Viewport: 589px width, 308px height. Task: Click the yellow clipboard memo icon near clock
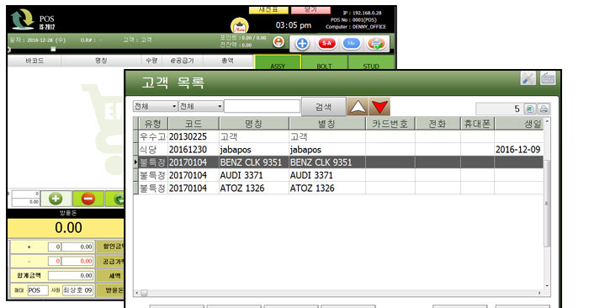(239, 26)
